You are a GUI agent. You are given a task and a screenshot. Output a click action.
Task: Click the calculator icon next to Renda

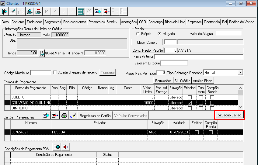pyautogui.click(x=42, y=53)
